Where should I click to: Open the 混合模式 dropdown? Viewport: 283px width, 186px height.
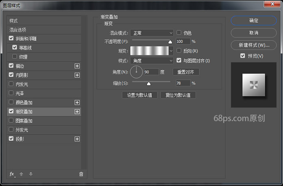tap(152, 33)
